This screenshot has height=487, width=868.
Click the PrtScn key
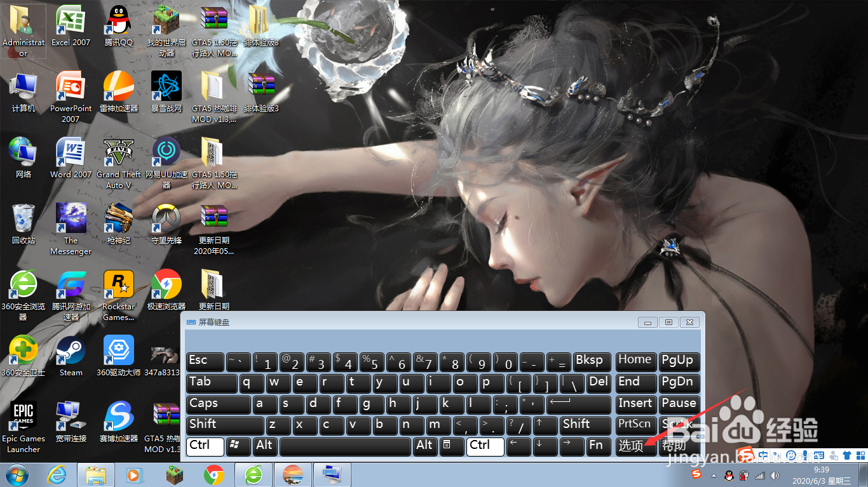[x=635, y=425]
